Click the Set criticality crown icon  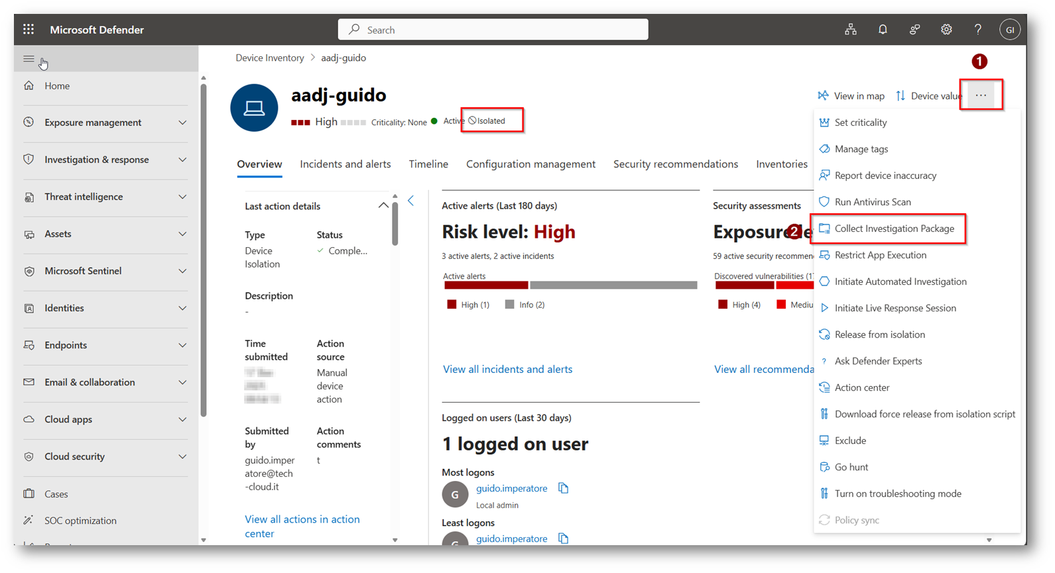[824, 122]
